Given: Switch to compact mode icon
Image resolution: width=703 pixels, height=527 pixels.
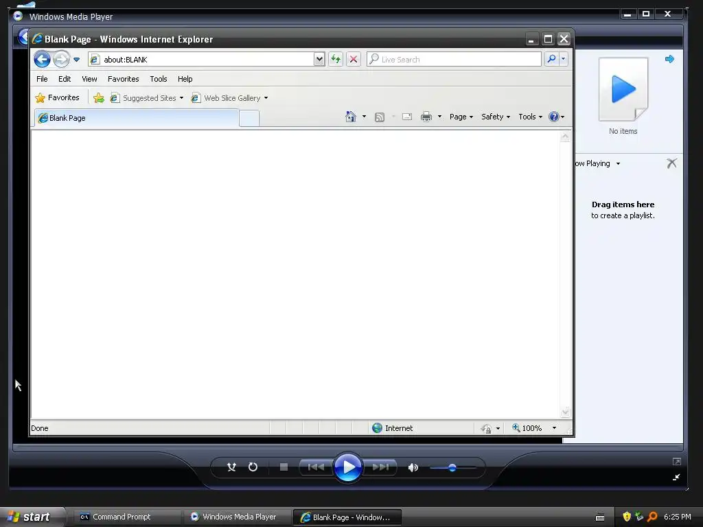Looking at the screenshot, I should pos(676,478).
